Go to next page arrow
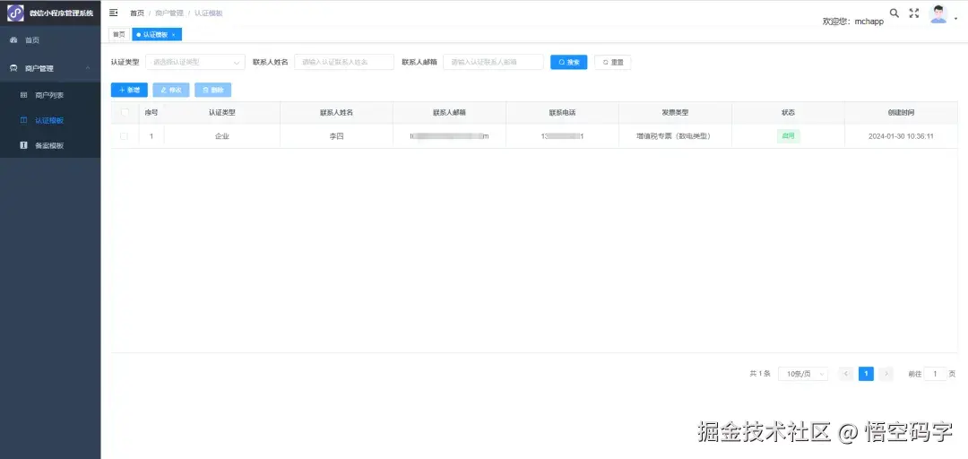968x459 pixels. (x=886, y=374)
